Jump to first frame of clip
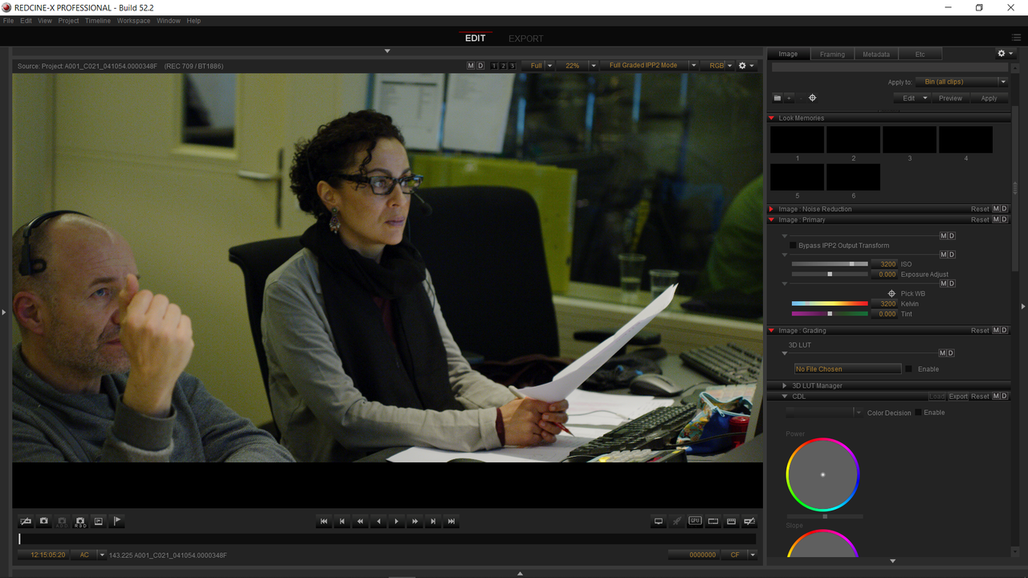Image resolution: width=1028 pixels, height=578 pixels. click(x=324, y=521)
